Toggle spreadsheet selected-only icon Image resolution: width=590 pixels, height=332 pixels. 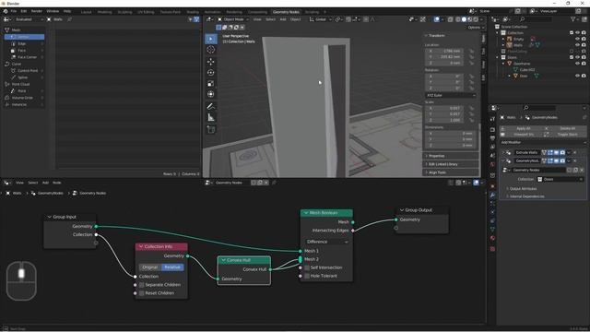[x=191, y=19]
